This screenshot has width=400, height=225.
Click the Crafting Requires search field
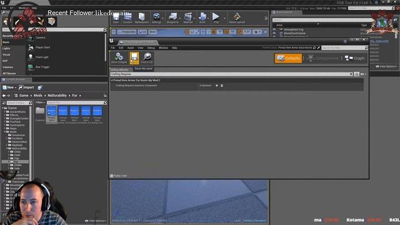point(229,74)
